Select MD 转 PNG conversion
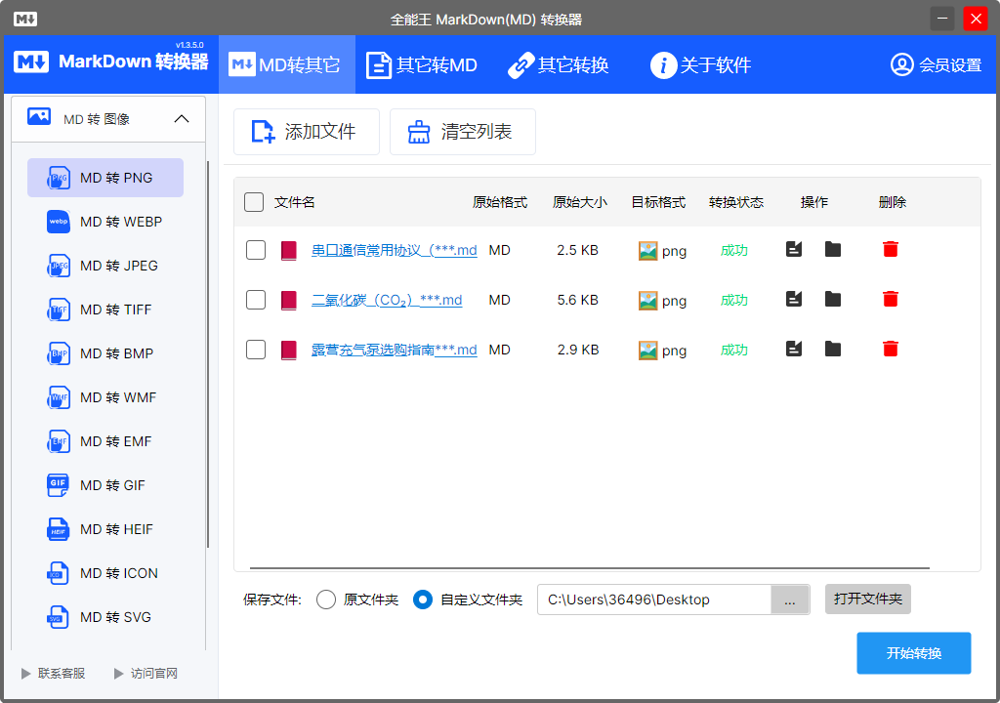Viewport: 1000px width, 703px height. click(105, 178)
